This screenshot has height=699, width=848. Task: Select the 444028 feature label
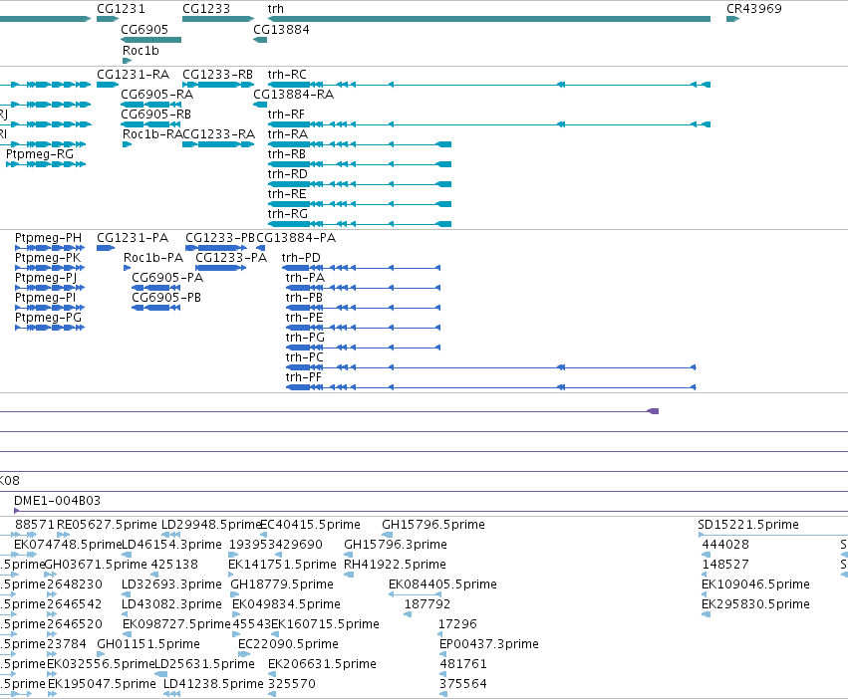[725, 545]
